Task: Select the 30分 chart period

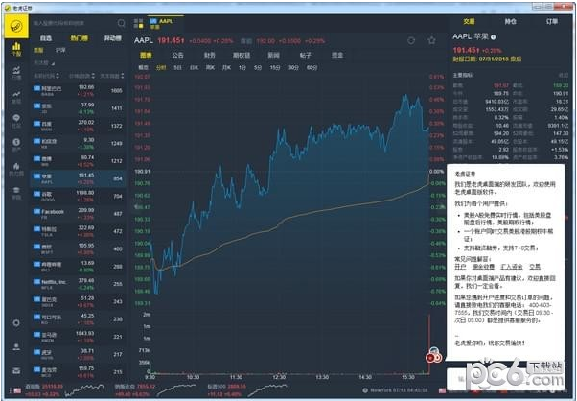Action: [x=293, y=68]
